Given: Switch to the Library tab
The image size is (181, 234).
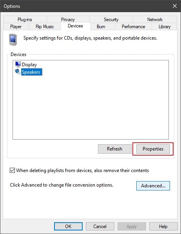Looking at the screenshot, I should point(164,27).
